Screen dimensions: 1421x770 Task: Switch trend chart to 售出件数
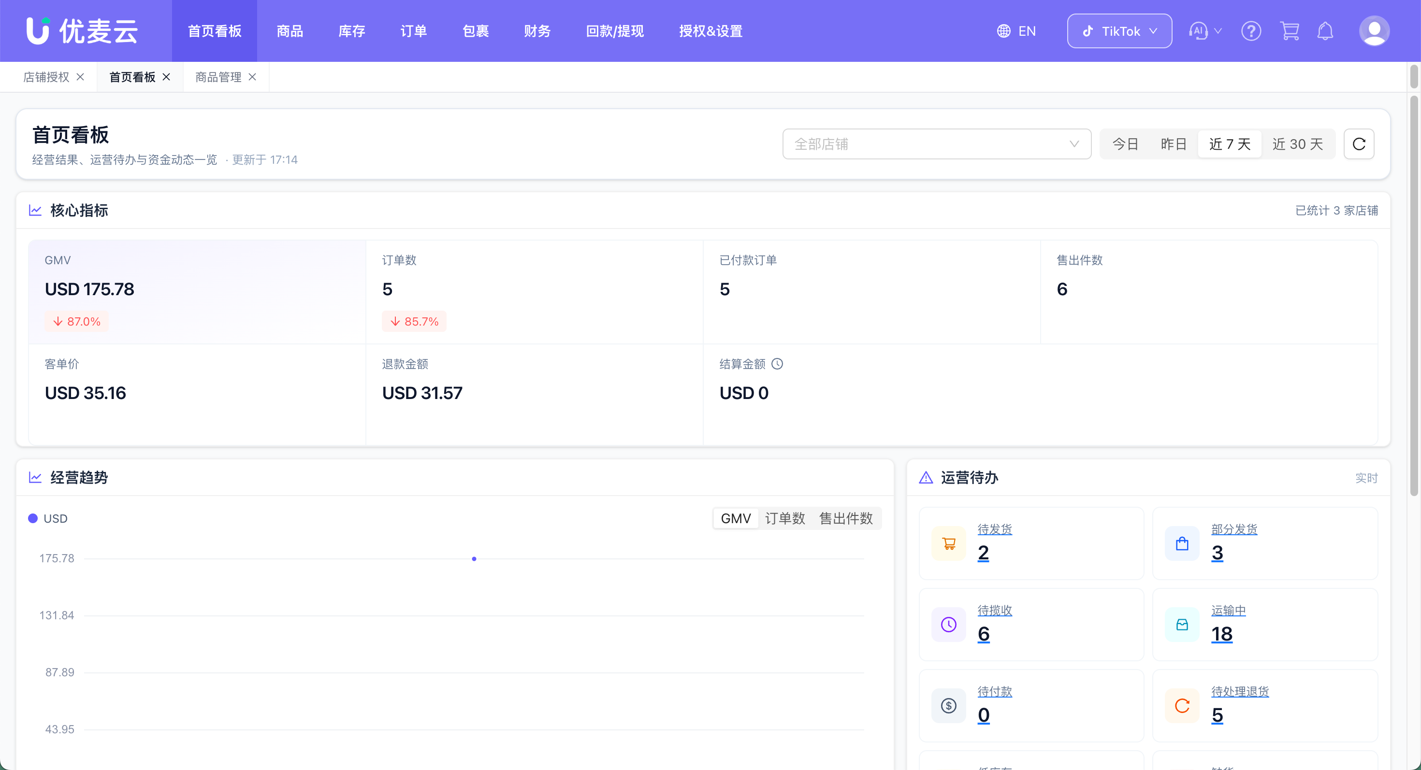846,519
